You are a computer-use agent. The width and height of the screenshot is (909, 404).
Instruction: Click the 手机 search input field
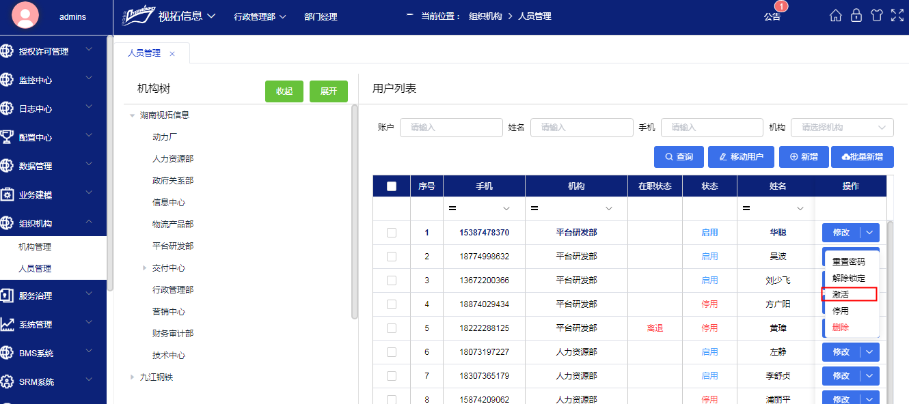[712, 128]
